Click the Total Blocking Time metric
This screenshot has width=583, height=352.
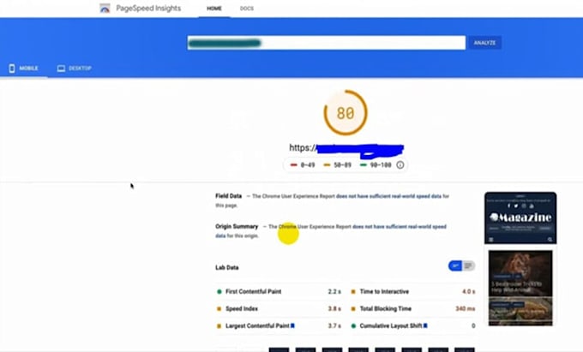click(413, 308)
